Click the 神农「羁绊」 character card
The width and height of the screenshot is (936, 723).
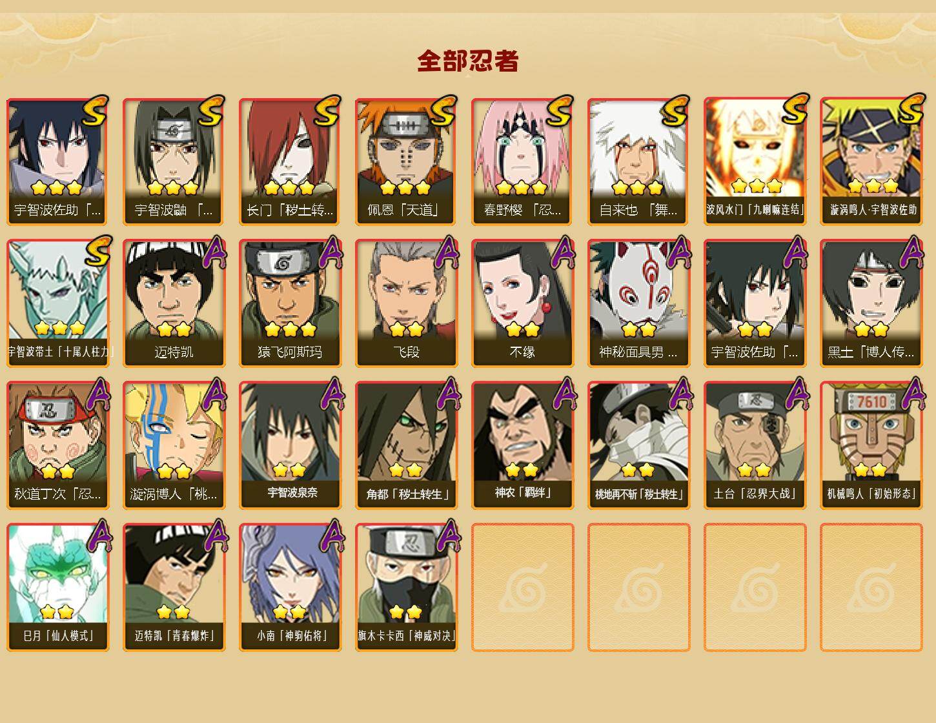522,445
